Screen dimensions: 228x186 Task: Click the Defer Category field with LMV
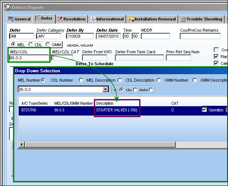tap(49, 36)
